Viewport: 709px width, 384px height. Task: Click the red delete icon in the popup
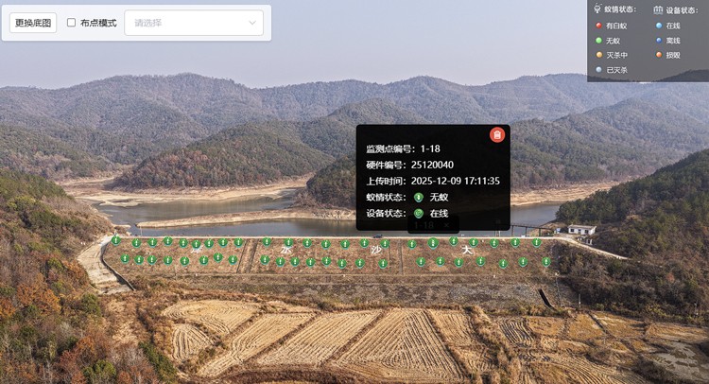[x=497, y=135]
